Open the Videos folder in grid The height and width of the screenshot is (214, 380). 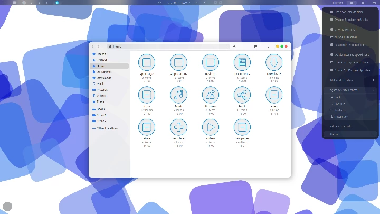210,127
